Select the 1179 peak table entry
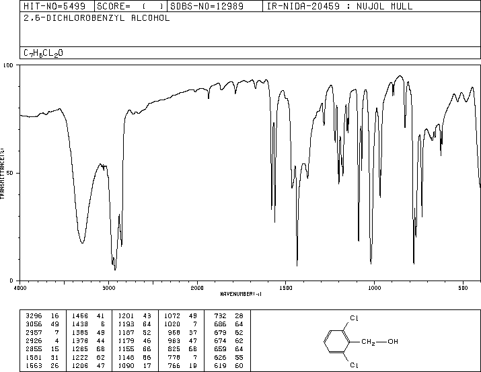Viewport: 481px width, 372px height. 126,340
